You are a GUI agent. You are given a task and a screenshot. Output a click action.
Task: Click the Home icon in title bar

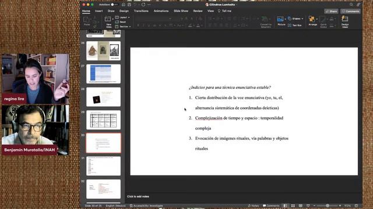(x=124, y=5)
